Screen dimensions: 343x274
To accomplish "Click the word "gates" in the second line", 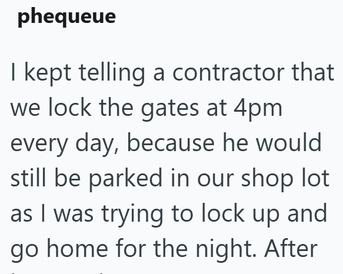I will [170, 109].
